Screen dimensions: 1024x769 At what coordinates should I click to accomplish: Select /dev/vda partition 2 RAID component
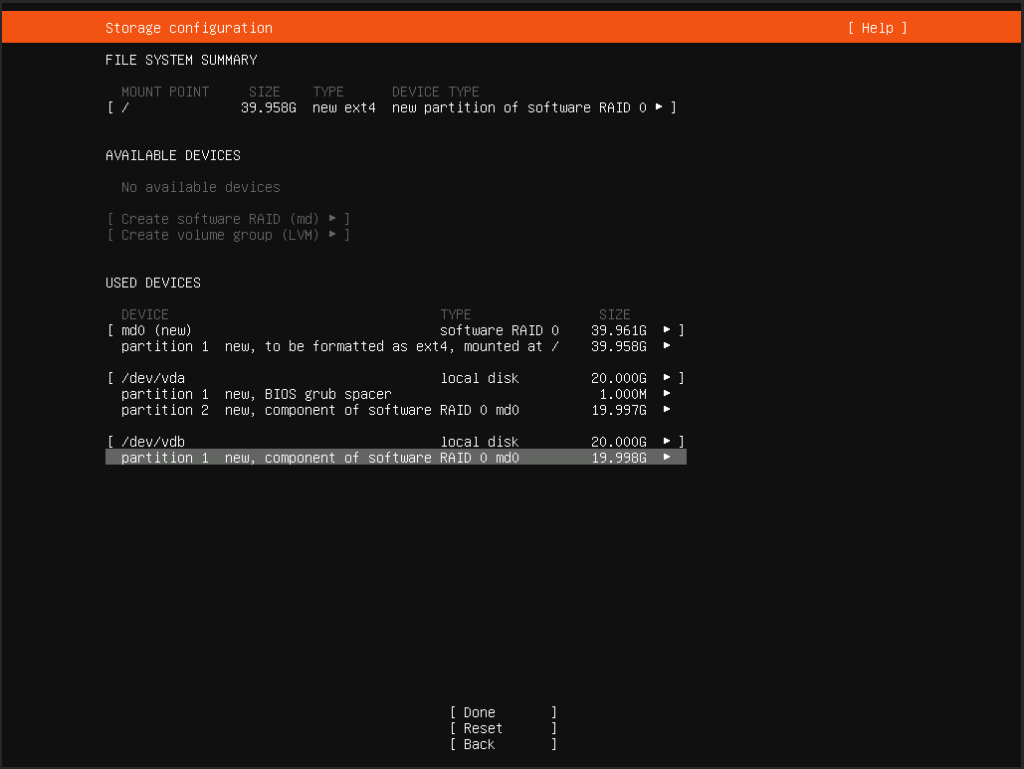(x=320, y=410)
